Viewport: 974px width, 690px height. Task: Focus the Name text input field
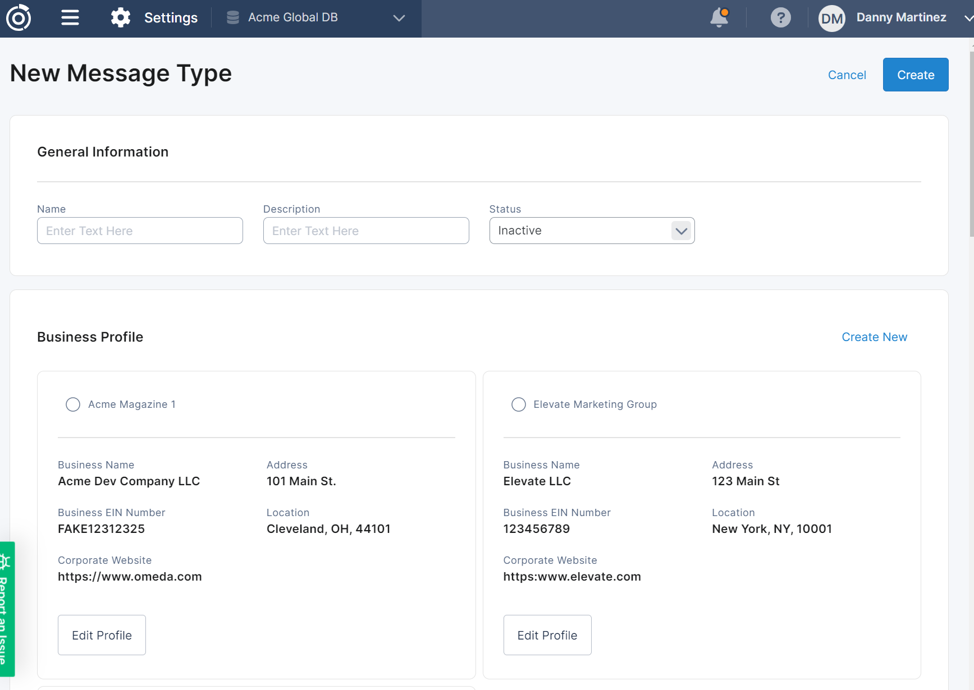(x=140, y=231)
